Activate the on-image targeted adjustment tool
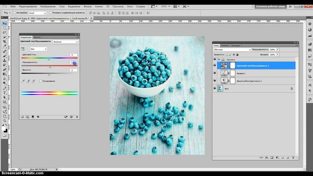This screenshot has width=313, height=176. (x=23, y=49)
